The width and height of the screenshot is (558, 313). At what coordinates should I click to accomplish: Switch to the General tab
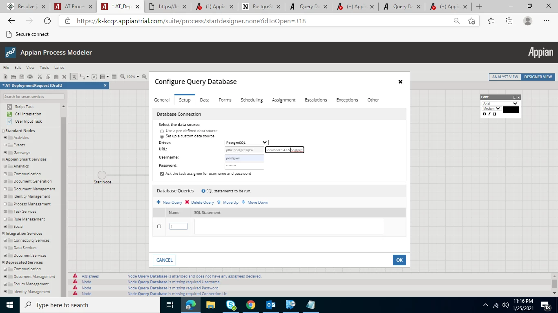162,100
